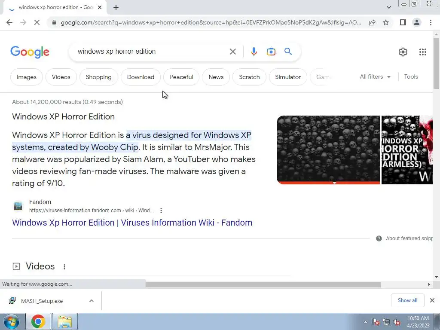Search by image using camera icon

(x=271, y=52)
